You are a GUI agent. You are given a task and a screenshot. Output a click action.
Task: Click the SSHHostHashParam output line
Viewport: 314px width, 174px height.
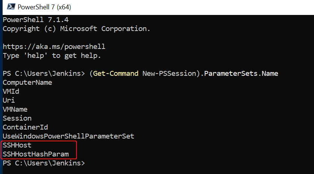36,154
